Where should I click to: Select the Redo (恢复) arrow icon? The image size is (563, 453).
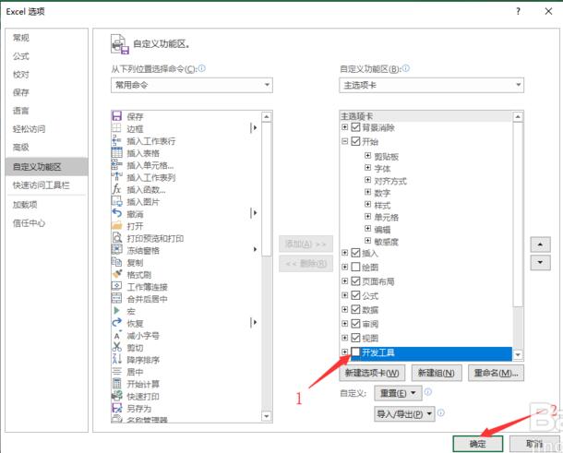(116, 323)
